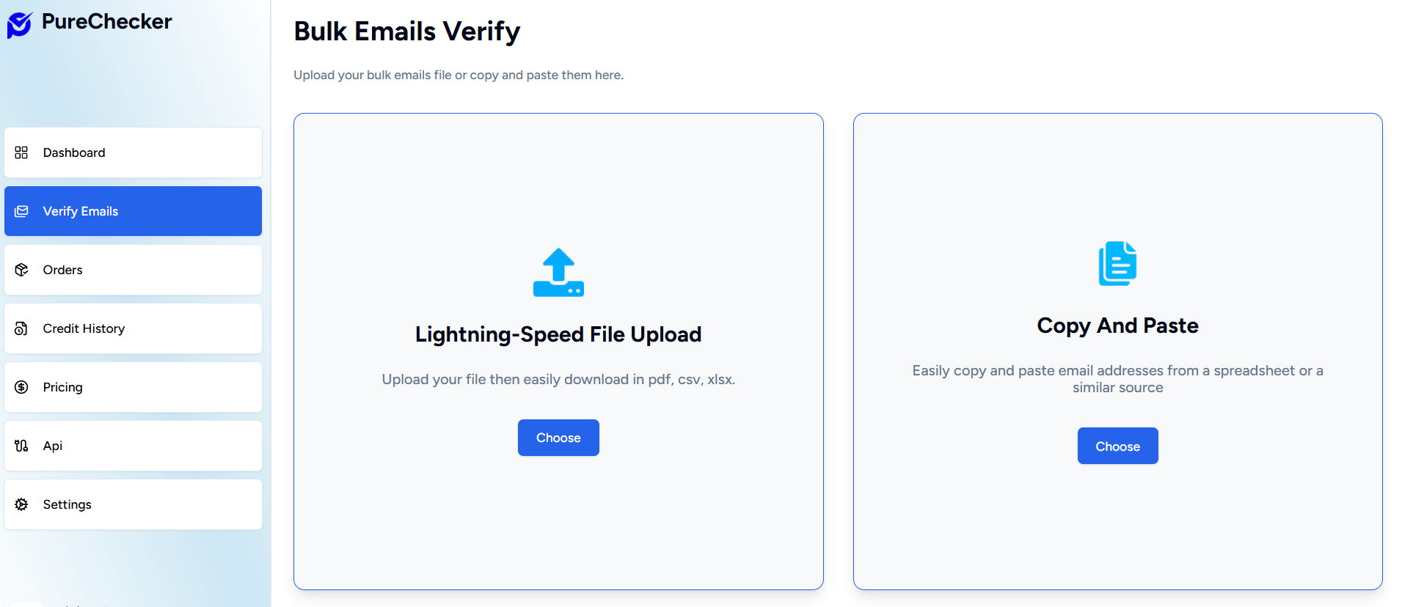Click the PureChecker shield logo icon

tap(19, 25)
